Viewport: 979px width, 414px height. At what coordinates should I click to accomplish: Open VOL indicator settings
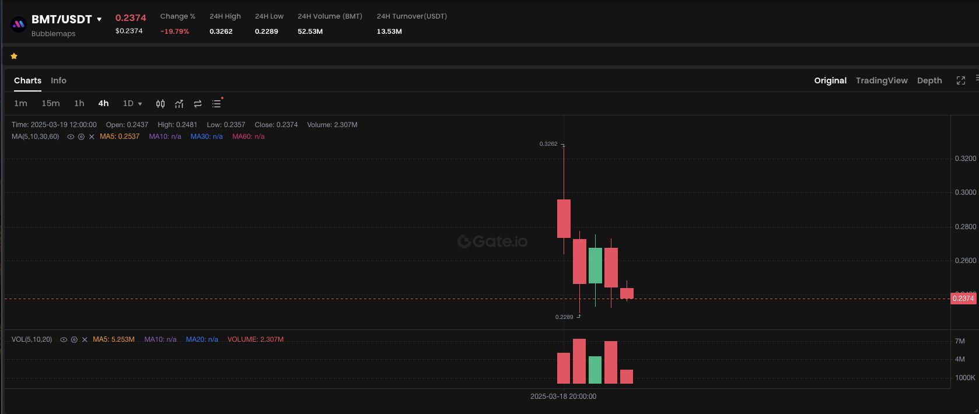pos(74,340)
